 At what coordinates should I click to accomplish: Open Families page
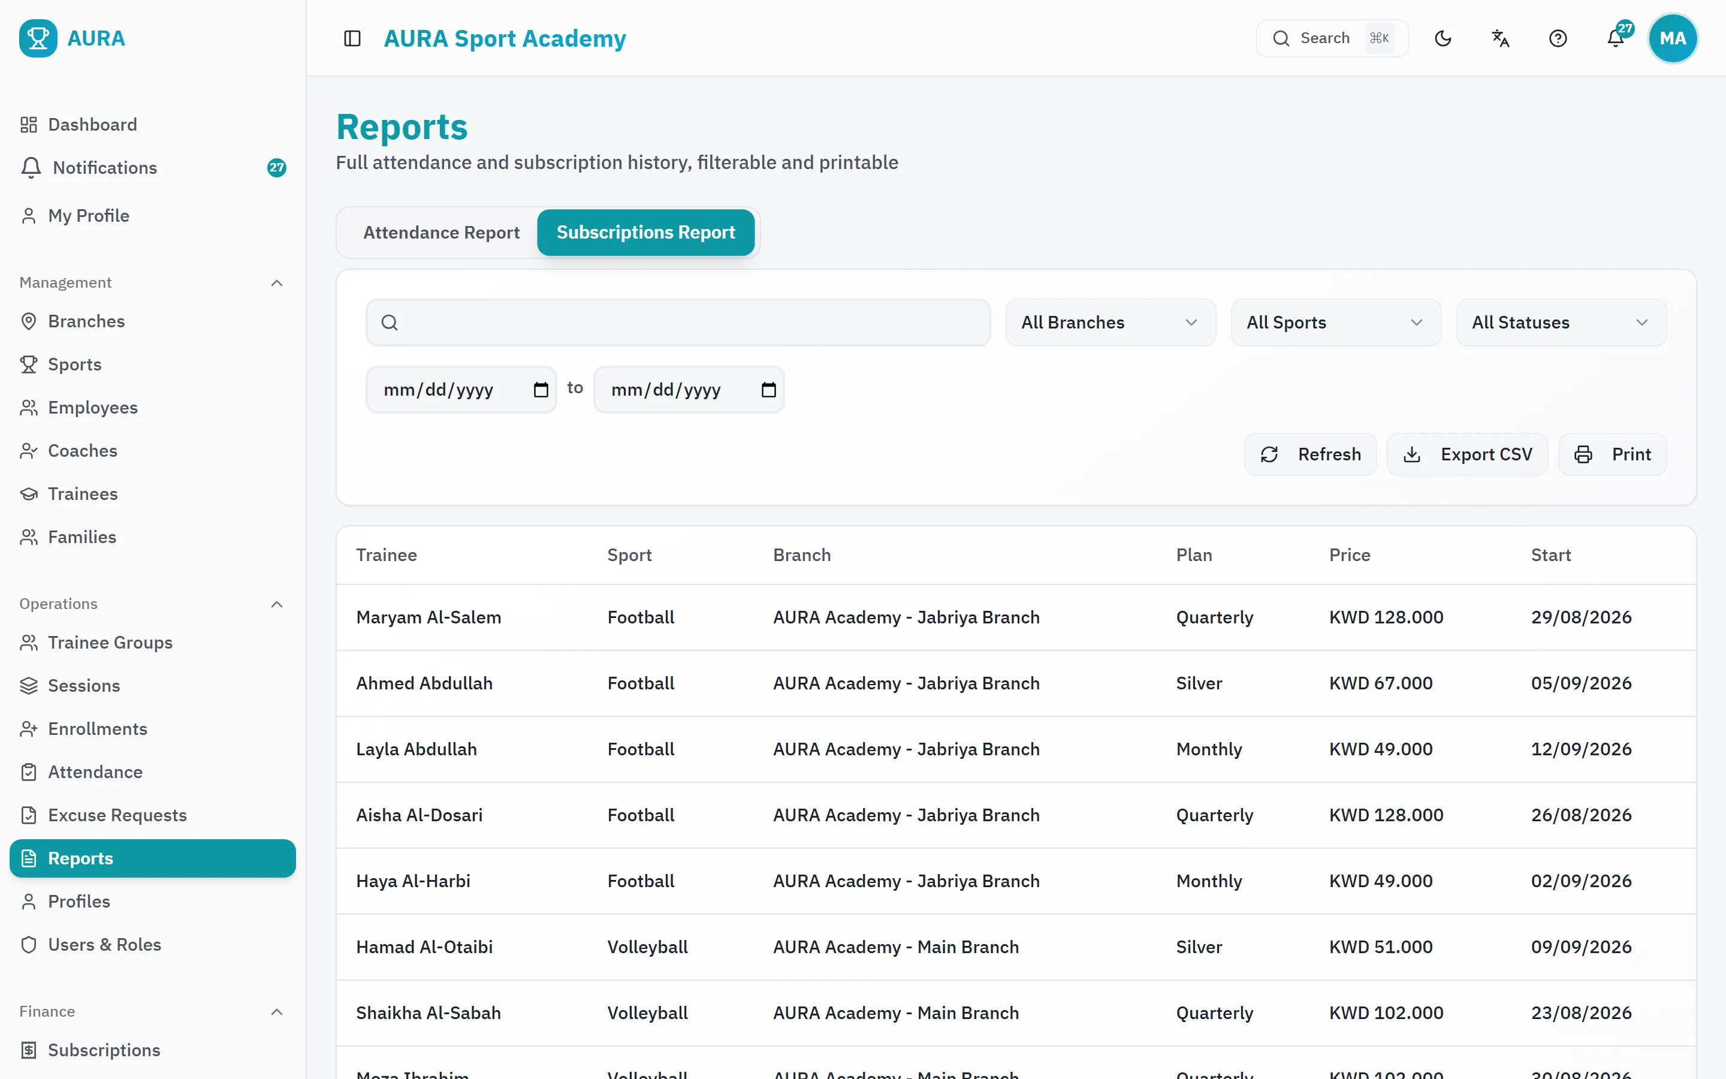[x=153, y=537]
